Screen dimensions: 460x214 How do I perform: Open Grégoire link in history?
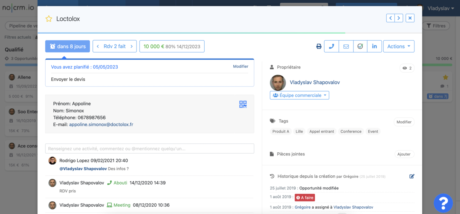point(302,207)
